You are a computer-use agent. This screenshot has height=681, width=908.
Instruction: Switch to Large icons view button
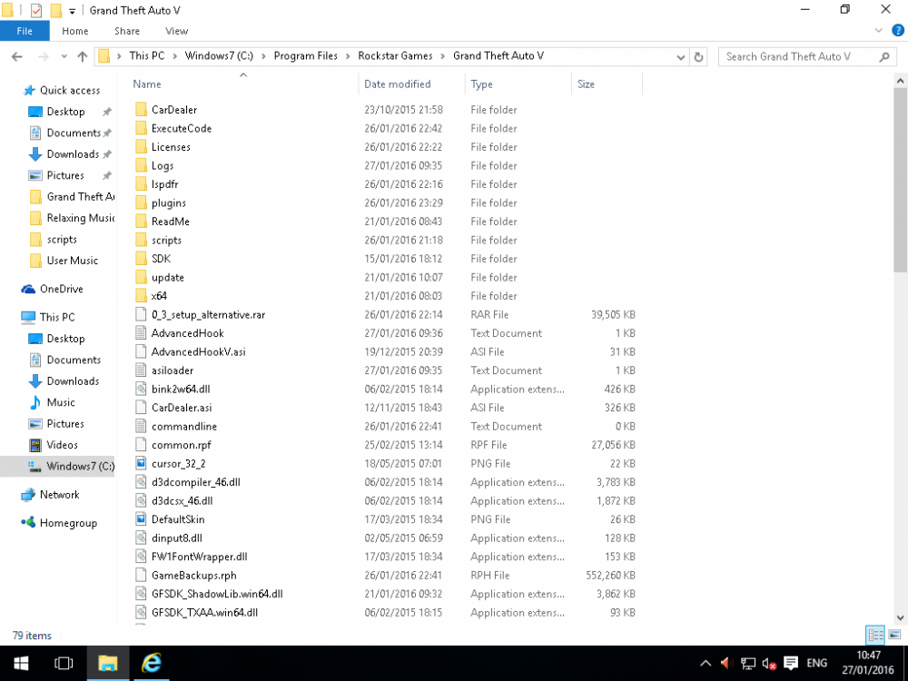coord(894,635)
